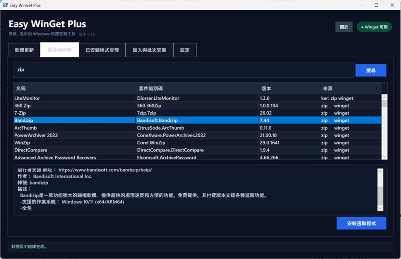Click the Corel.WinZip package ID
This screenshot has width=401, height=259.
tap(151, 142)
